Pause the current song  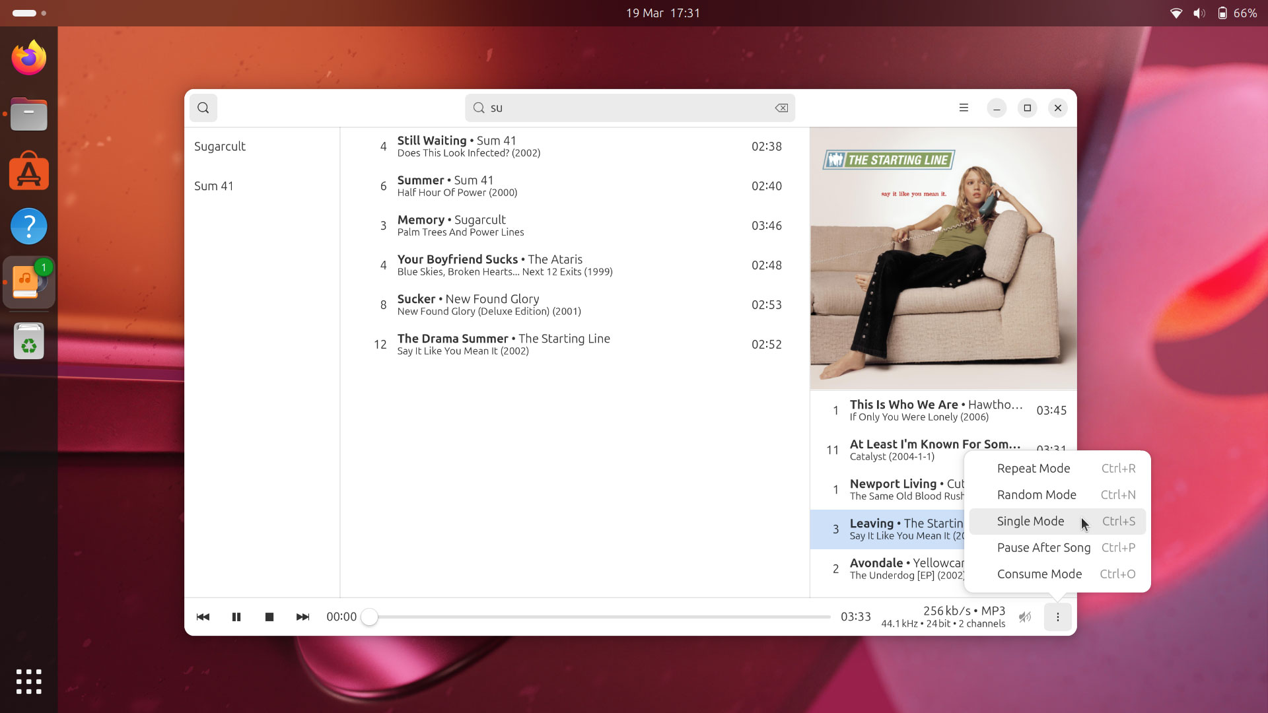[236, 617]
